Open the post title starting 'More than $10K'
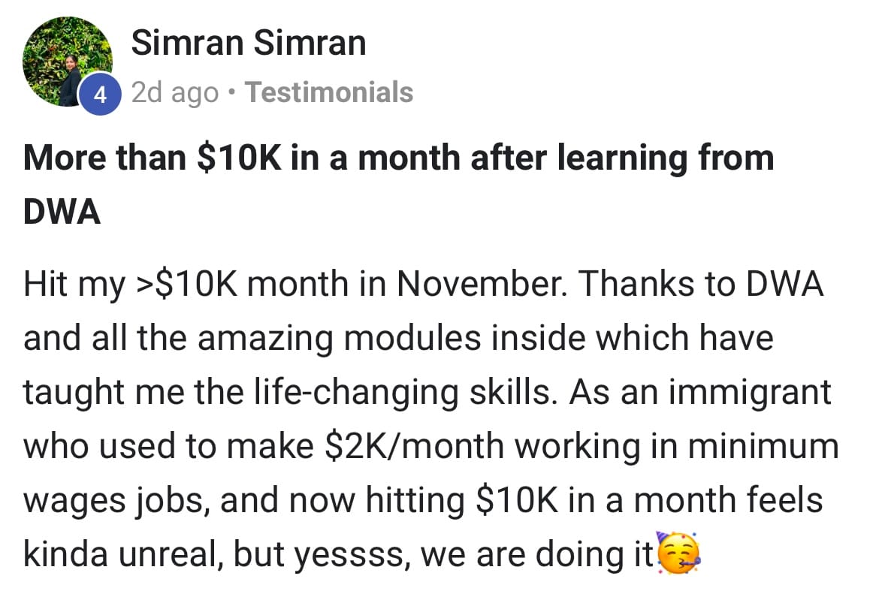879x597 pixels. coord(398,160)
